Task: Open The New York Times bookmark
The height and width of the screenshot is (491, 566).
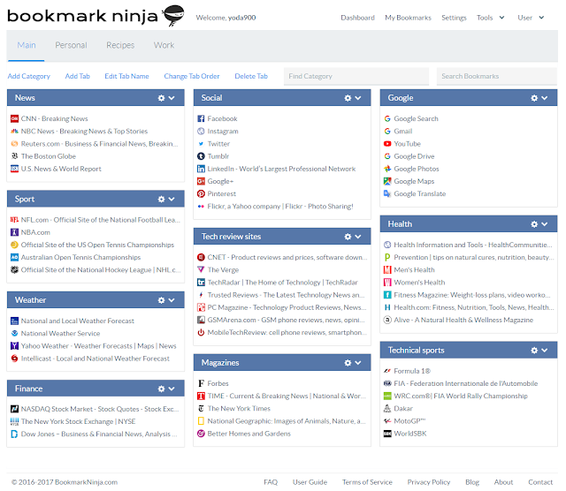Action: (x=239, y=409)
